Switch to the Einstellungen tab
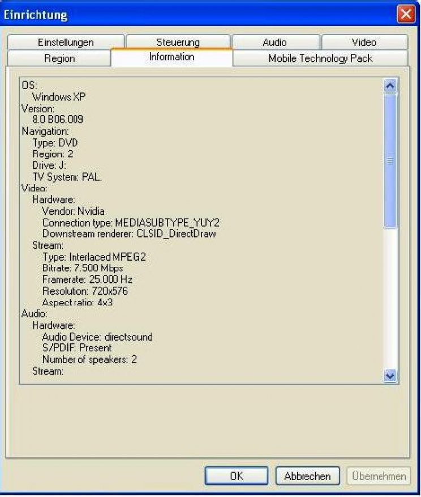421x497 pixels. (x=66, y=42)
